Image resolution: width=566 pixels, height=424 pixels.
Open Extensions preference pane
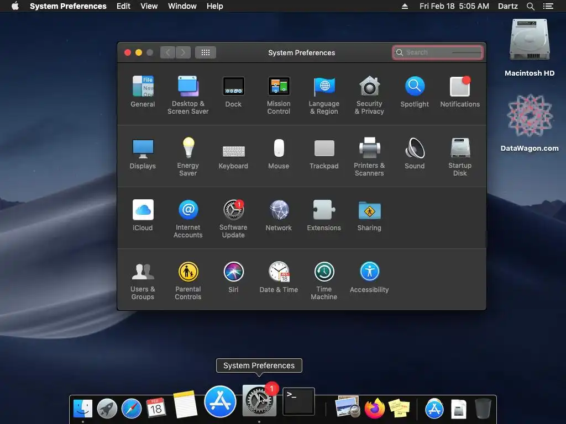(x=324, y=215)
